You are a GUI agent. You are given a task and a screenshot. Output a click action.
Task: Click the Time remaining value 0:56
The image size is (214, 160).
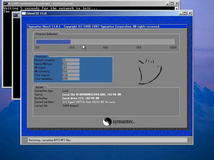point(71,79)
